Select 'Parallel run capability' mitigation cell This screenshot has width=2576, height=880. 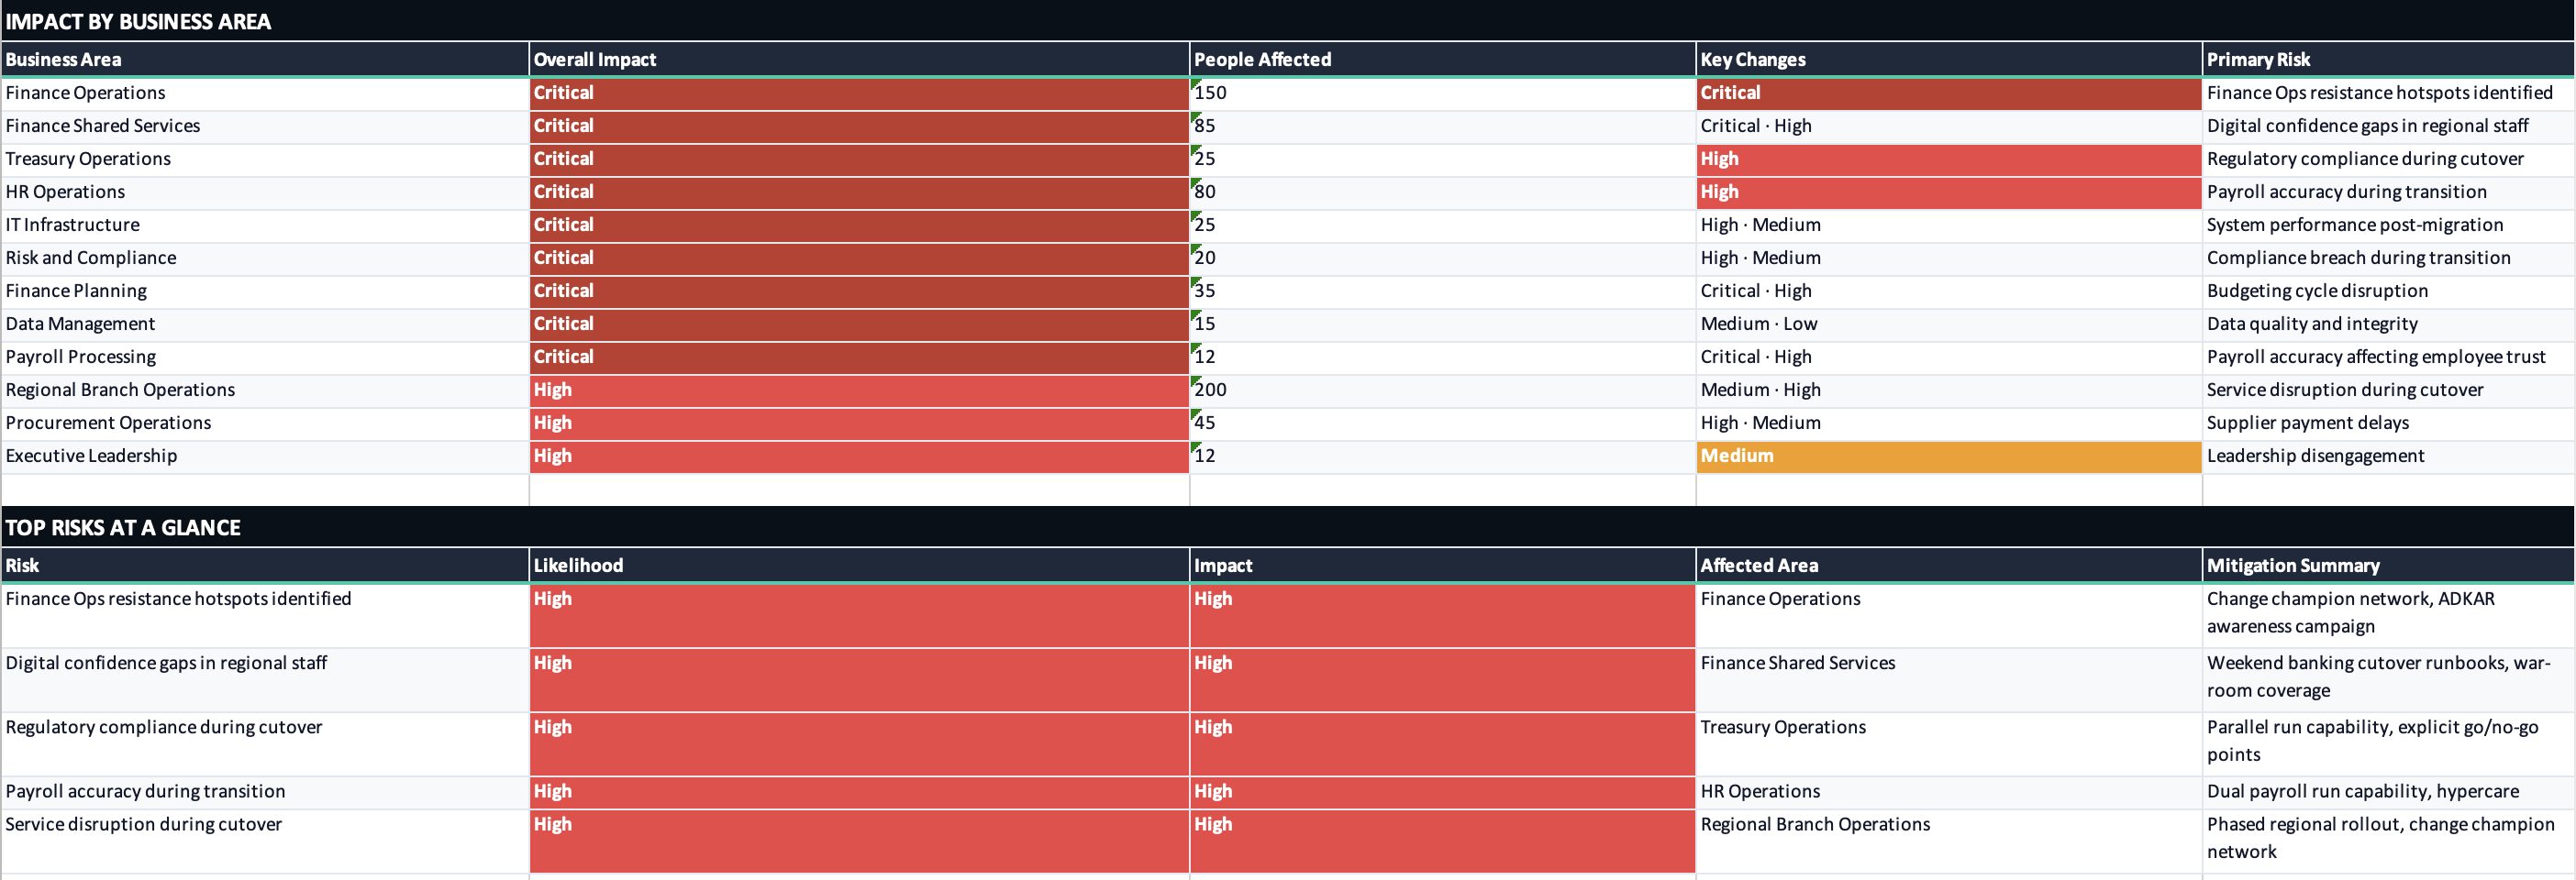[x=2388, y=744]
